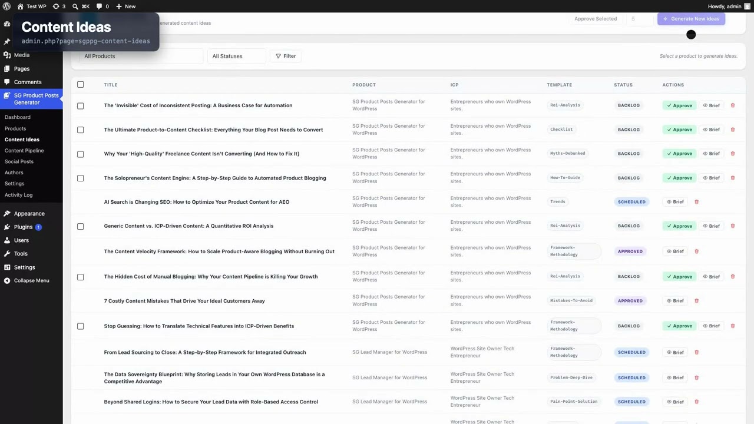Check the Hidden Cost of Manual Blogging row
Image resolution: width=754 pixels, height=424 pixels.
coord(81,277)
